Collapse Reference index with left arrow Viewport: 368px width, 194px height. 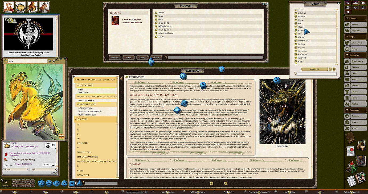[121, 78]
